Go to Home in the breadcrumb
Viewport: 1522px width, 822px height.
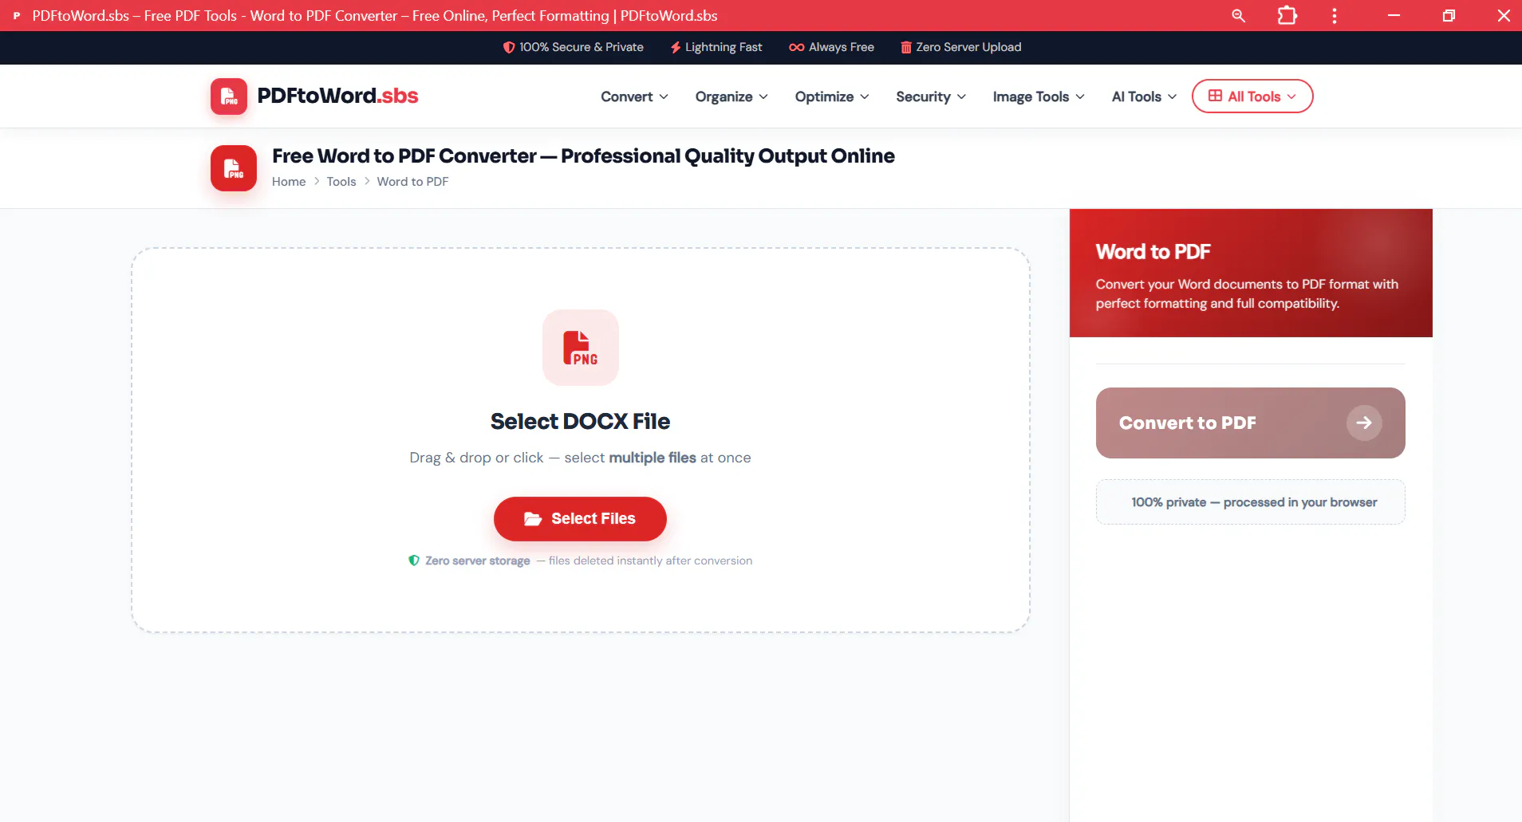click(x=289, y=182)
